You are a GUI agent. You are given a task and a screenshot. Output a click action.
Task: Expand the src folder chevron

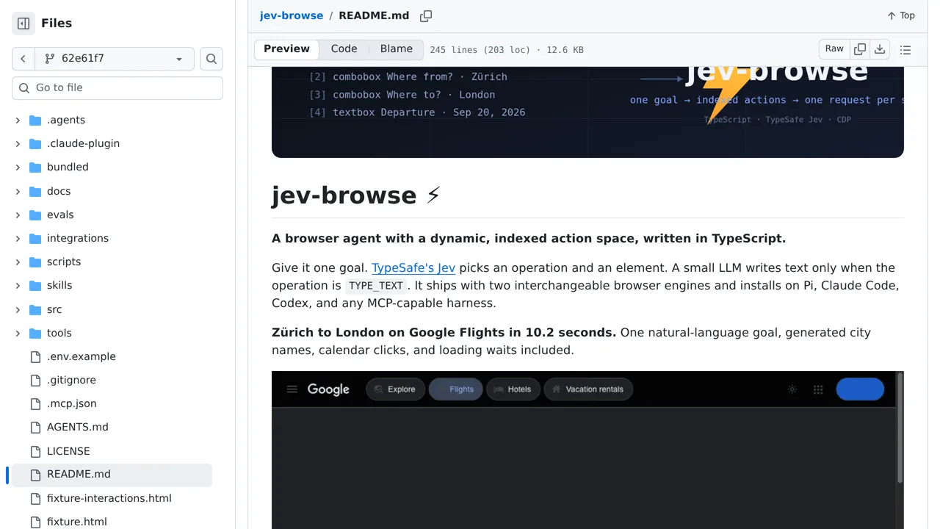(x=18, y=309)
